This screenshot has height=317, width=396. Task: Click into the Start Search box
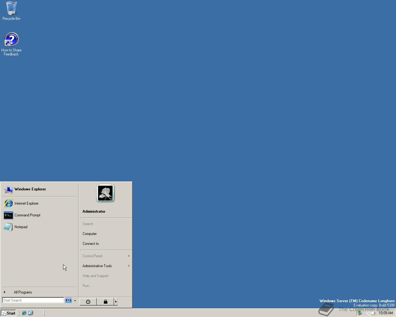[33, 300]
